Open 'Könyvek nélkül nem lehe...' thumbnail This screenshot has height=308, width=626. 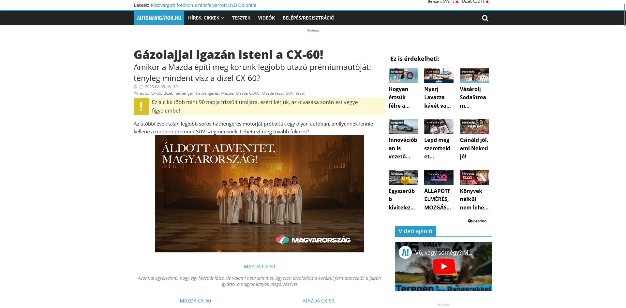pyautogui.click(x=474, y=177)
